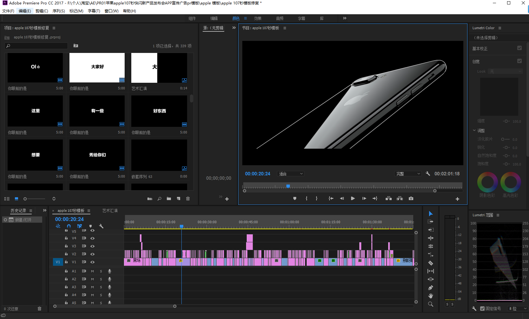This screenshot has width=529, height=319.
Task: Toggle V2 track visibility eye
Action: (x=93, y=254)
